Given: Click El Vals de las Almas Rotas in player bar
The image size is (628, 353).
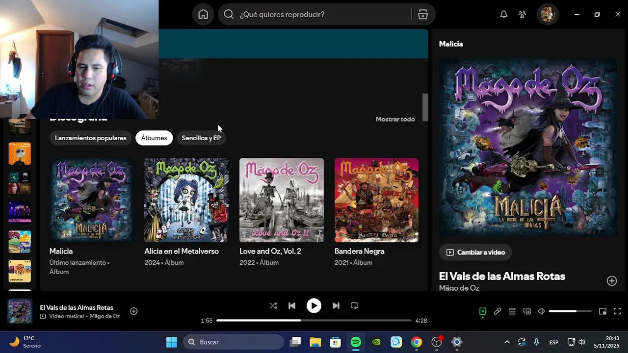Looking at the screenshot, I should pos(77,307).
